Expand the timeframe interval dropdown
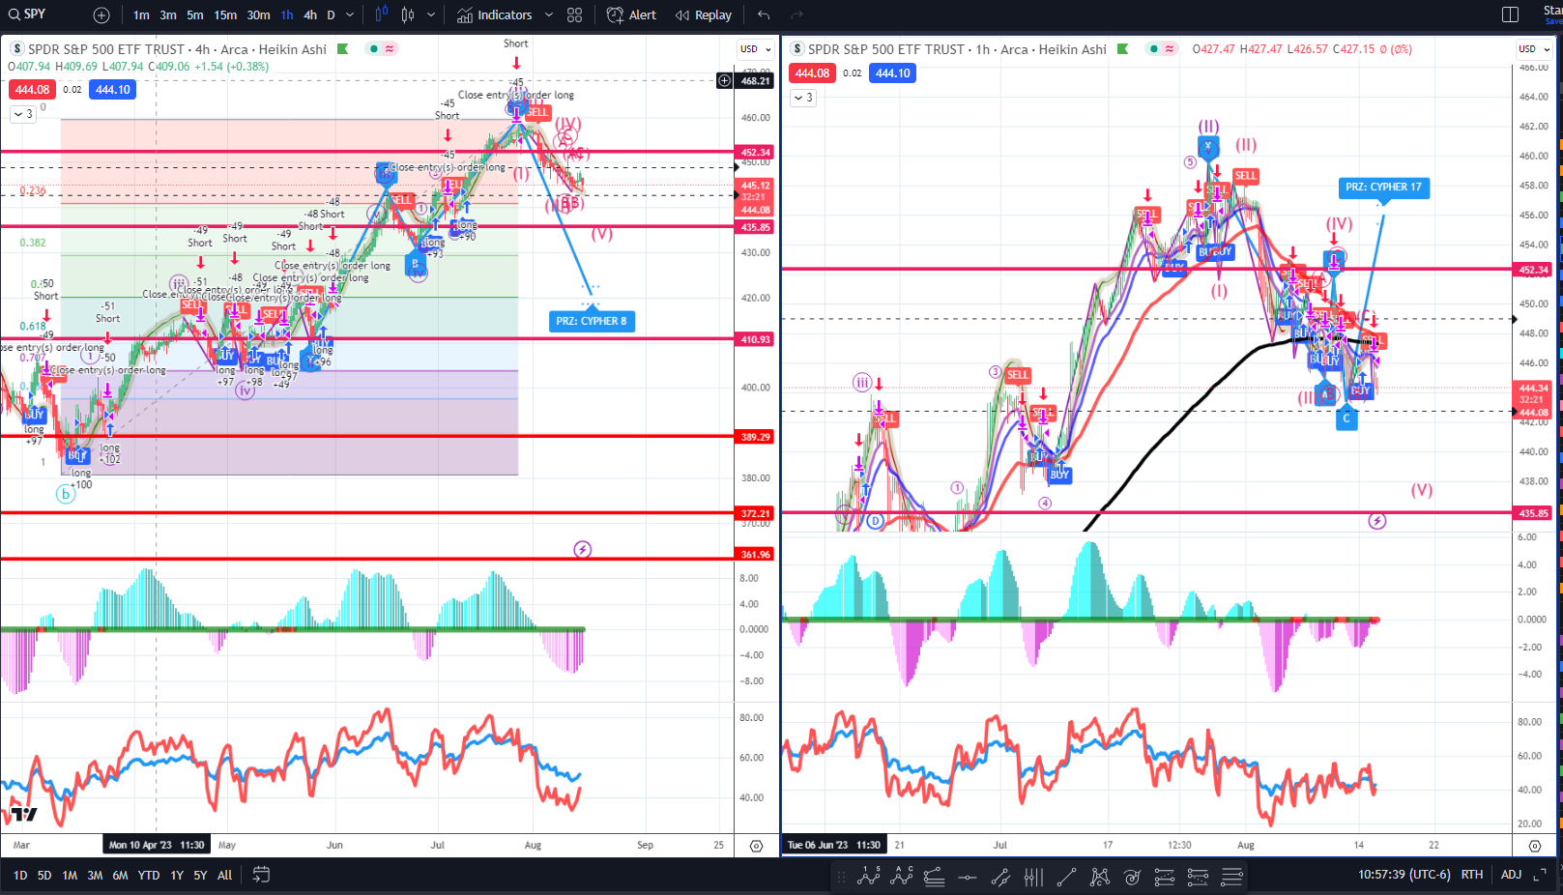 coord(350,15)
